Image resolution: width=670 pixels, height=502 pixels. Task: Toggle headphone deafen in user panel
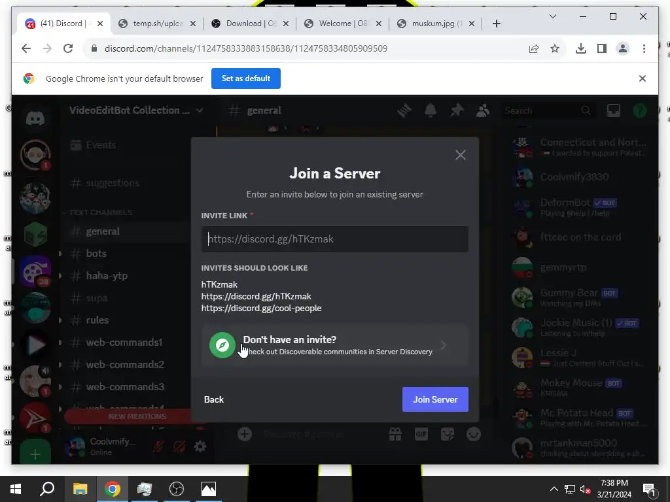(179, 446)
